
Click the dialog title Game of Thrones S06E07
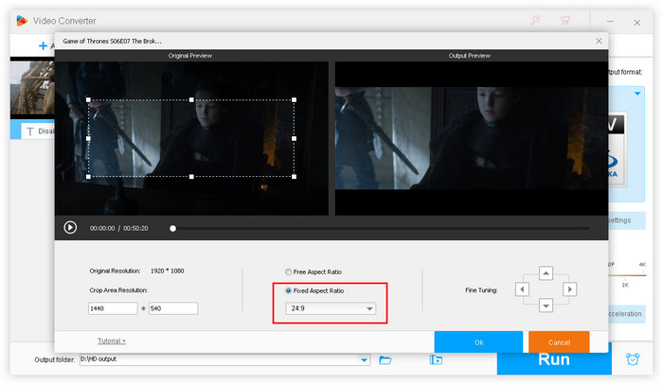(x=112, y=41)
